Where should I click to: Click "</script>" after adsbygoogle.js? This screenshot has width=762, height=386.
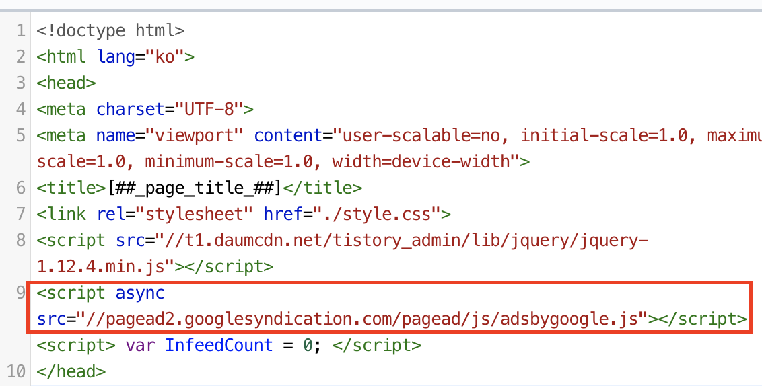tap(701, 319)
